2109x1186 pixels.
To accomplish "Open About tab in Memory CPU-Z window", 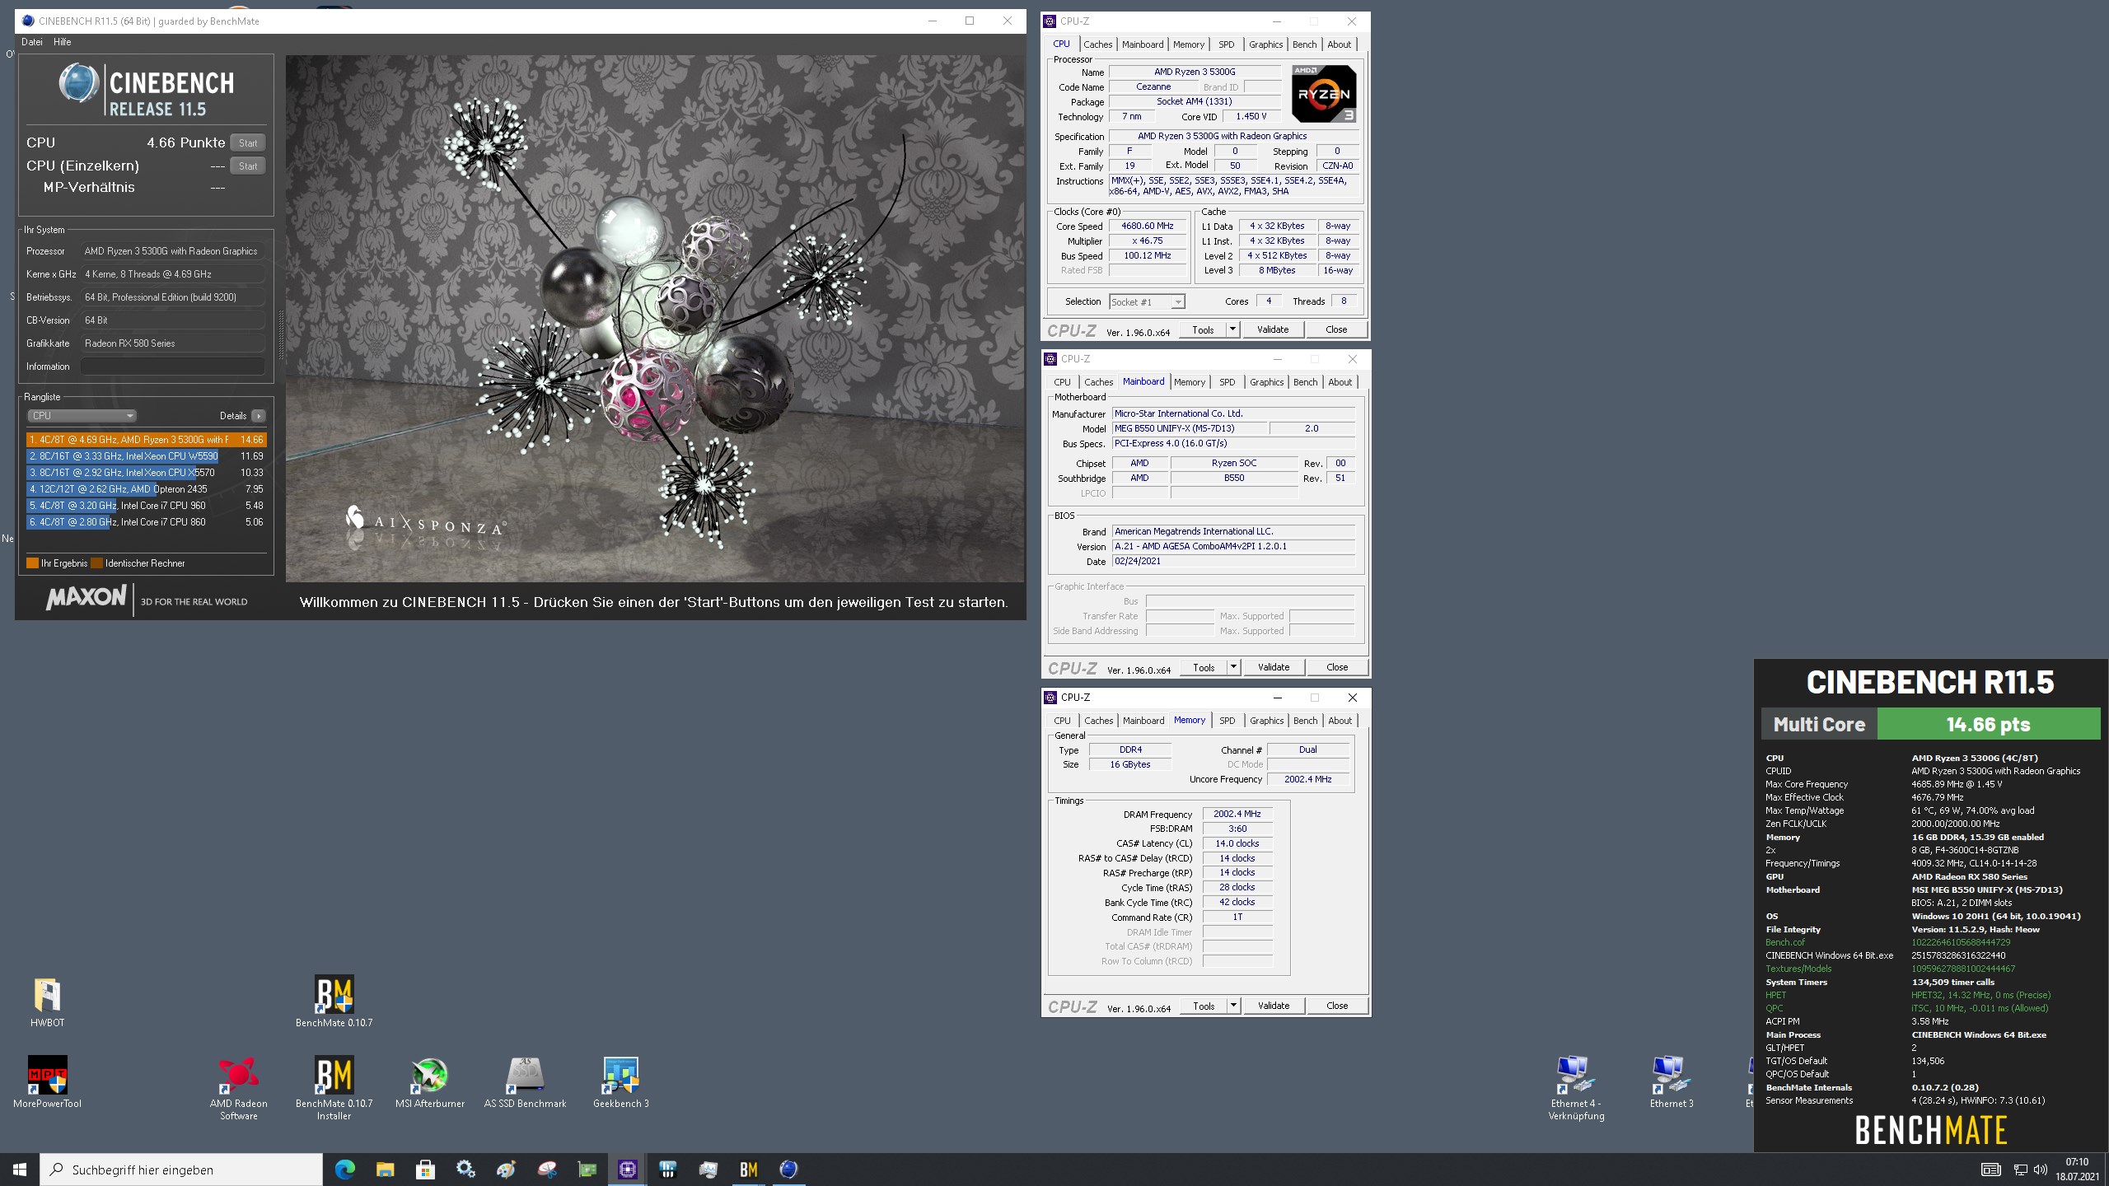I will point(1340,721).
